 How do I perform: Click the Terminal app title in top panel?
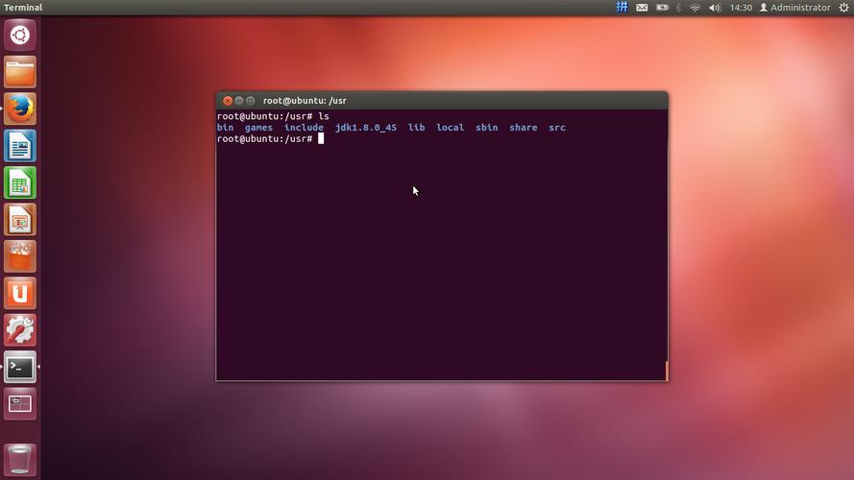point(23,8)
